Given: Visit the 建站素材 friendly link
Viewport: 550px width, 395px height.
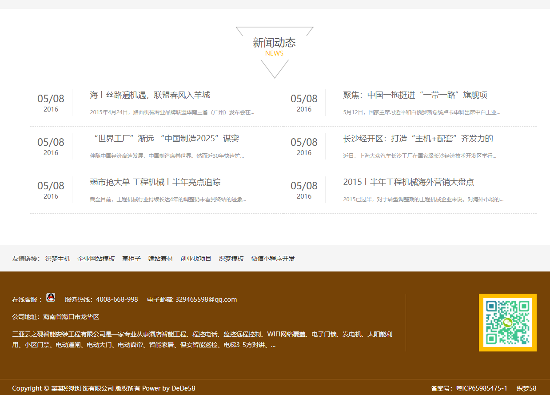Looking at the screenshot, I should pyautogui.click(x=160, y=259).
